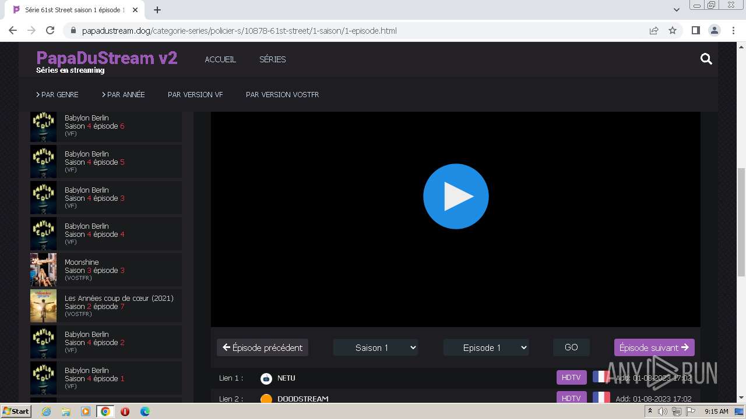The height and width of the screenshot is (419, 746).
Task: Open the site search magnifier icon
Action: (706, 59)
